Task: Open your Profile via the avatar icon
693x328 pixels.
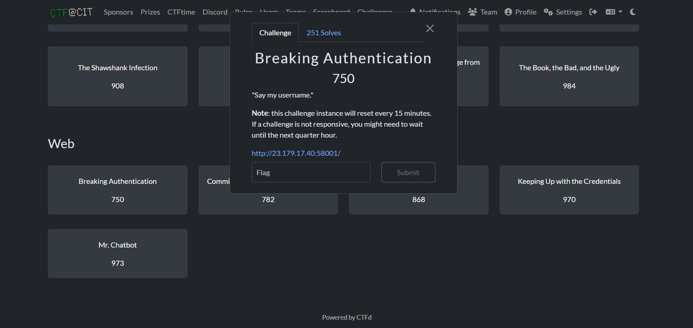Action: pos(508,12)
